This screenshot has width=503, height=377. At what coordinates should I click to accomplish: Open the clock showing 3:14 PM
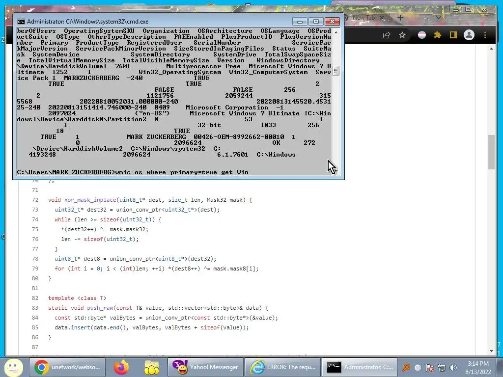coord(478,367)
